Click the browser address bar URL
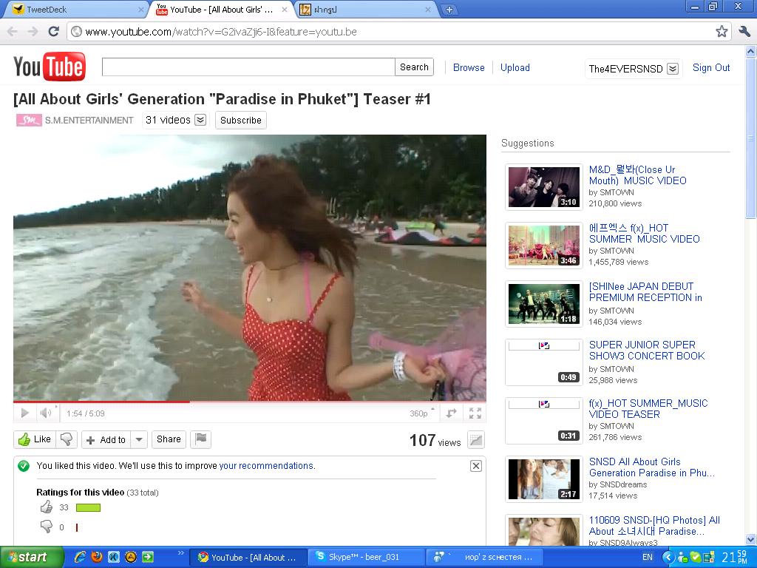757x568 pixels. pyautogui.click(x=220, y=32)
